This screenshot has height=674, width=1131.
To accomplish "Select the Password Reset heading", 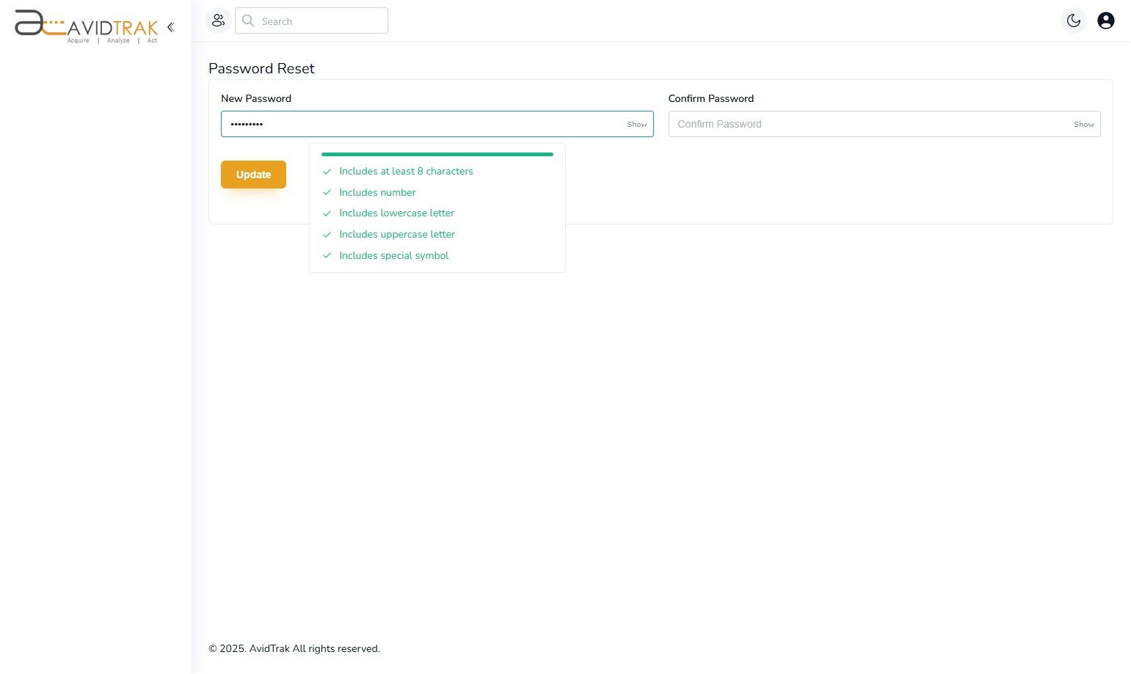I will pyautogui.click(x=261, y=68).
